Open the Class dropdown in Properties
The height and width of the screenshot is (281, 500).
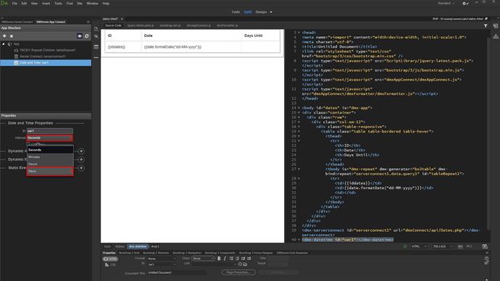203,259
